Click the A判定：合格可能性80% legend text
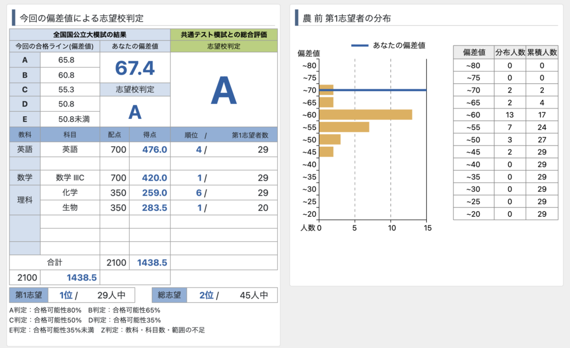Image resolution: width=570 pixels, height=348 pixels. pyautogui.click(x=45, y=310)
